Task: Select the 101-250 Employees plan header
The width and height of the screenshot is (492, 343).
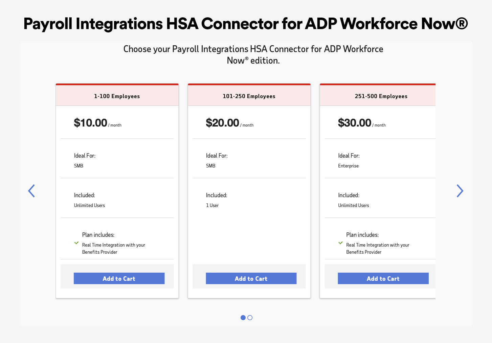Action: coord(249,96)
